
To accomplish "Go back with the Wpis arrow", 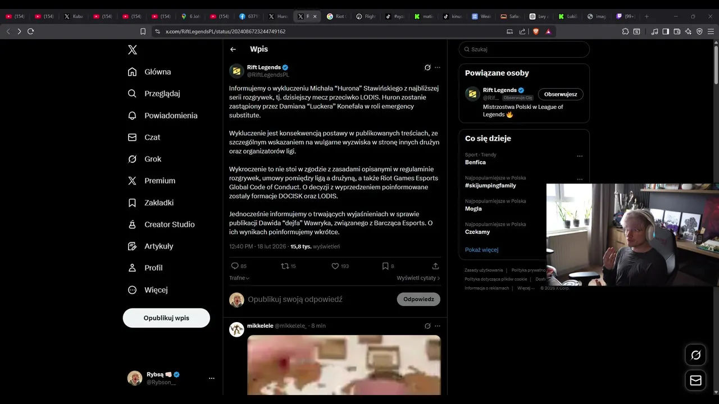I will pos(233,49).
